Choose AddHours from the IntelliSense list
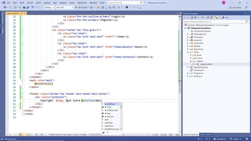This screenshot has height=141, width=251. click(109, 126)
